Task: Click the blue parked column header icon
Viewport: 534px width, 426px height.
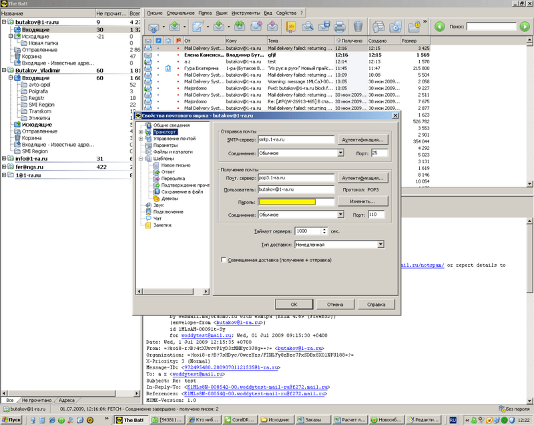Action: (158, 41)
